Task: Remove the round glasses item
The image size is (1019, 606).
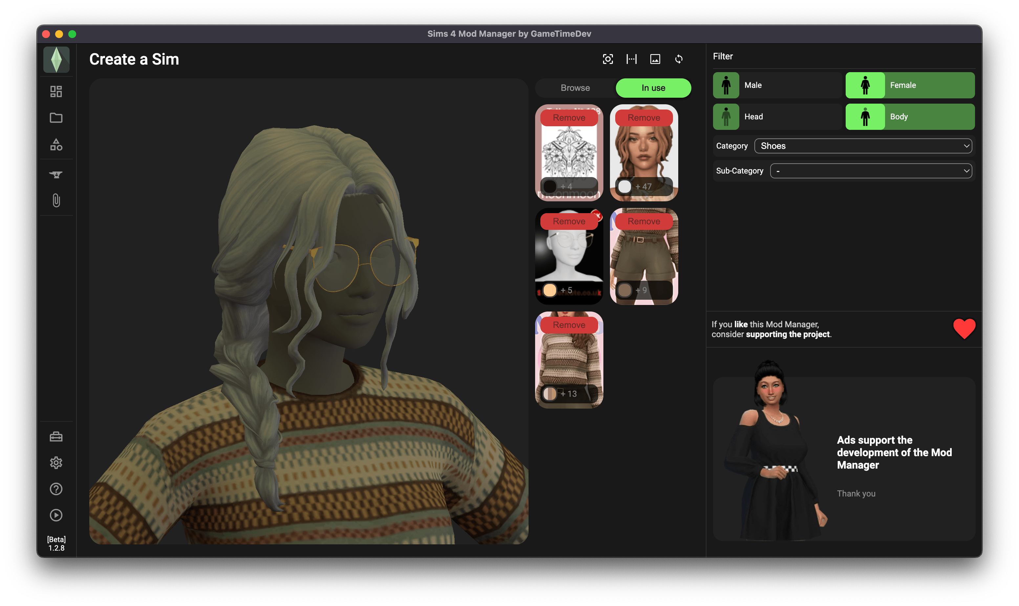Action: [x=569, y=221]
